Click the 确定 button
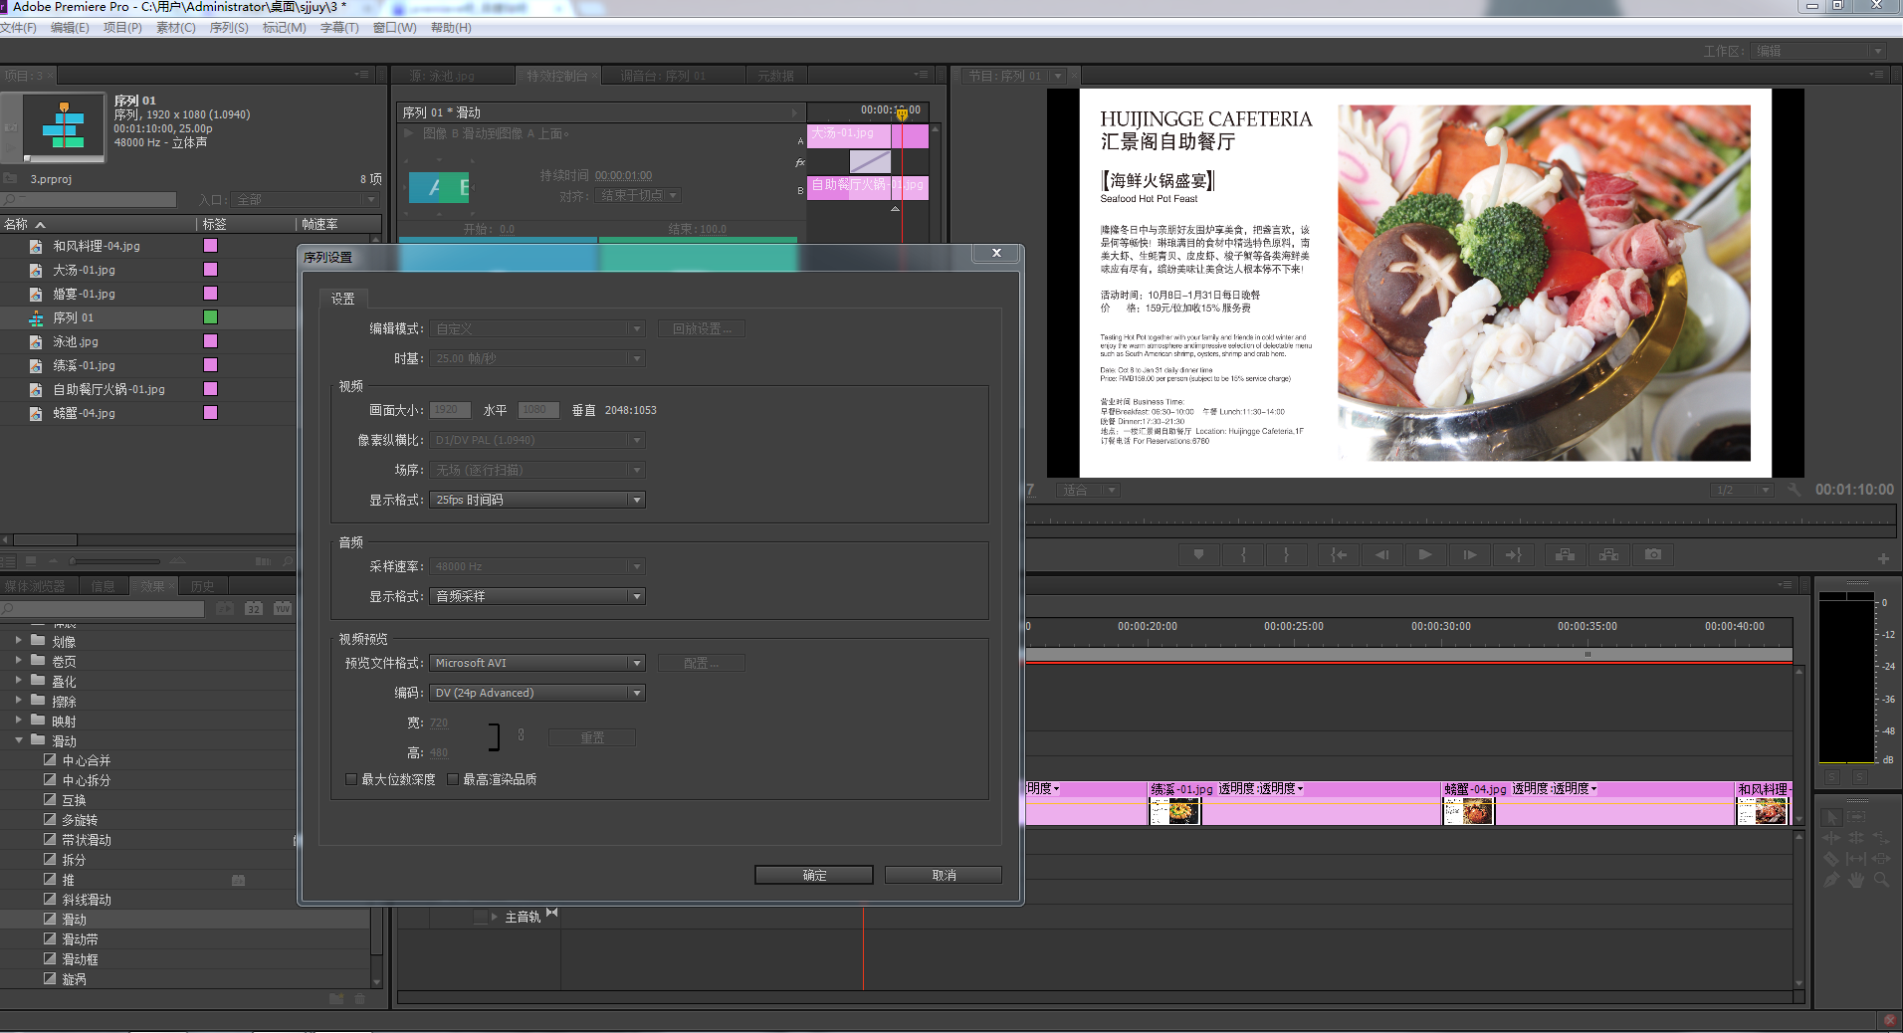Screen dimensions: 1903x1033 click(x=813, y=875)
